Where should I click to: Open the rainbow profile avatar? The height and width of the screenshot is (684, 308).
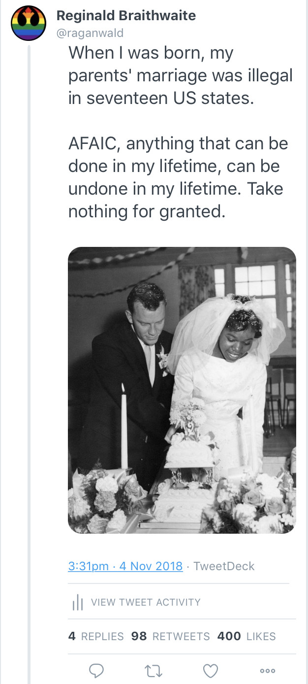29,24
